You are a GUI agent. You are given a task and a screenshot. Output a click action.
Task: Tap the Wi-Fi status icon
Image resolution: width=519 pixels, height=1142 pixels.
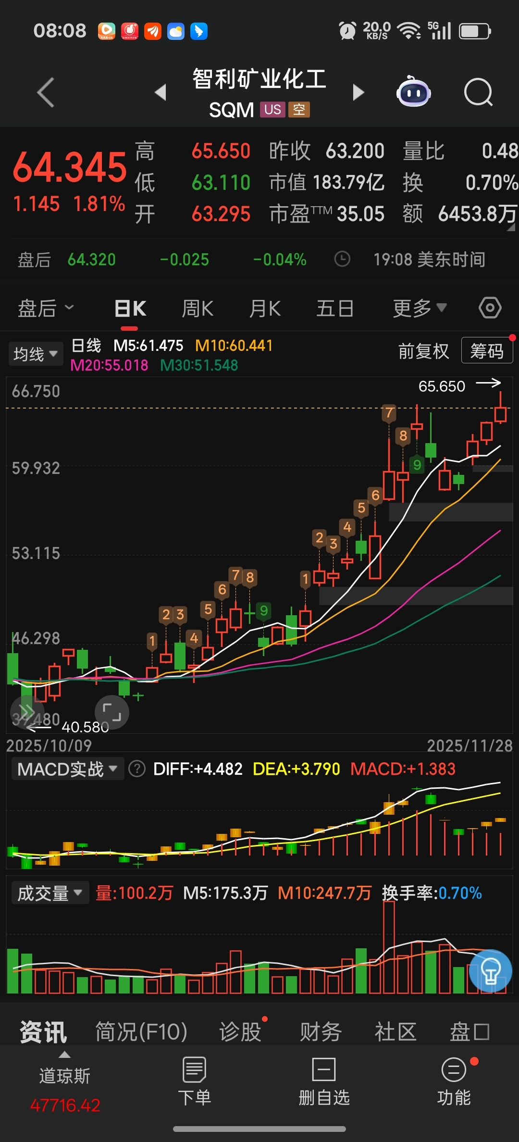409,31
